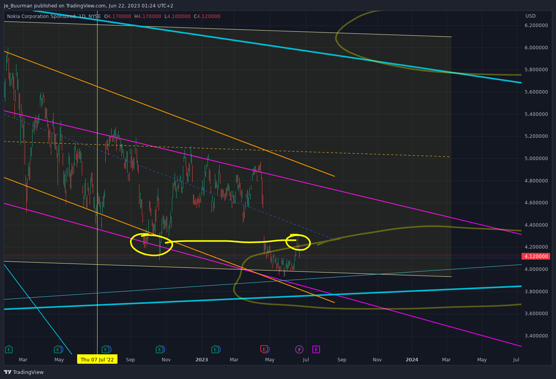
Task: Select the L4.100000 low value
Action: [x=177, y=16]
